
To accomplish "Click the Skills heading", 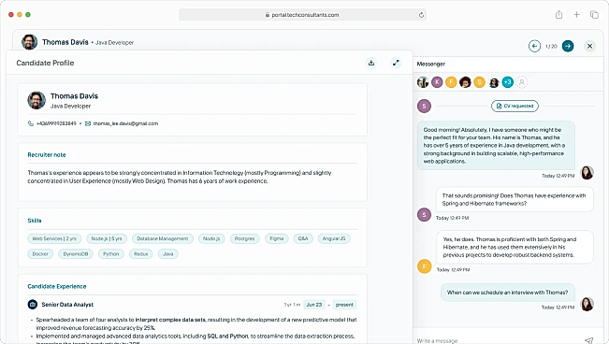I will (35, 221).
